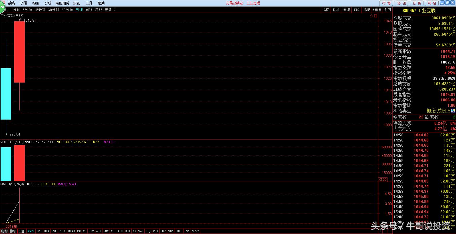The width and height of the screenshot is (456, 234).
Task: Open the 指标 indicator dropdown in toolbar
Action: click(326, 10)
